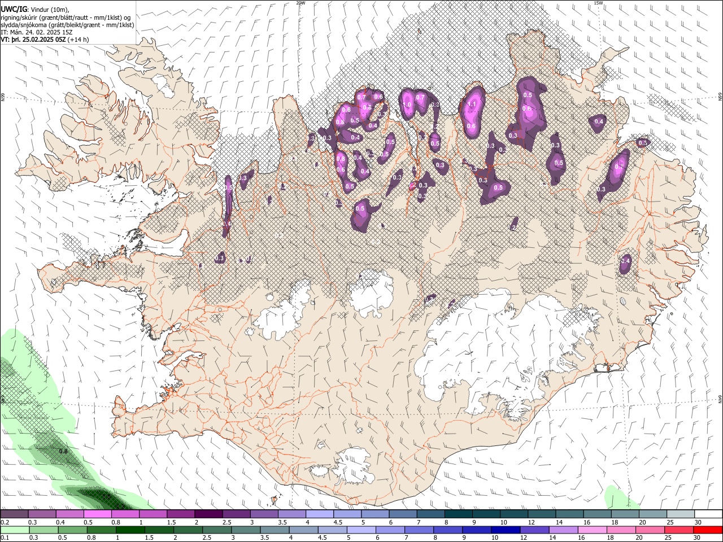Click the '20W' longitude label
Screen dimensions: 723x542
pos(300,3)
